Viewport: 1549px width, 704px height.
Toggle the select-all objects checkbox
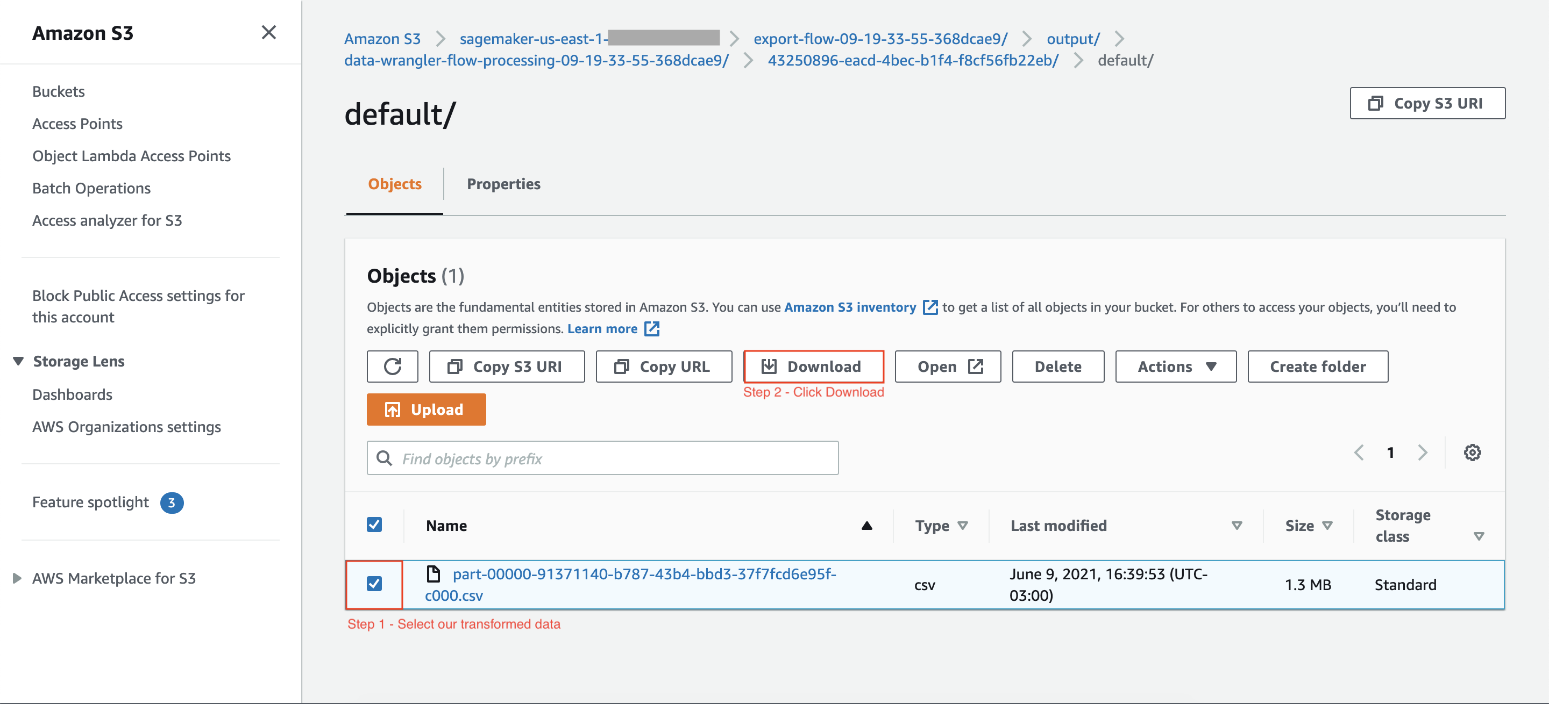point(374,525)
